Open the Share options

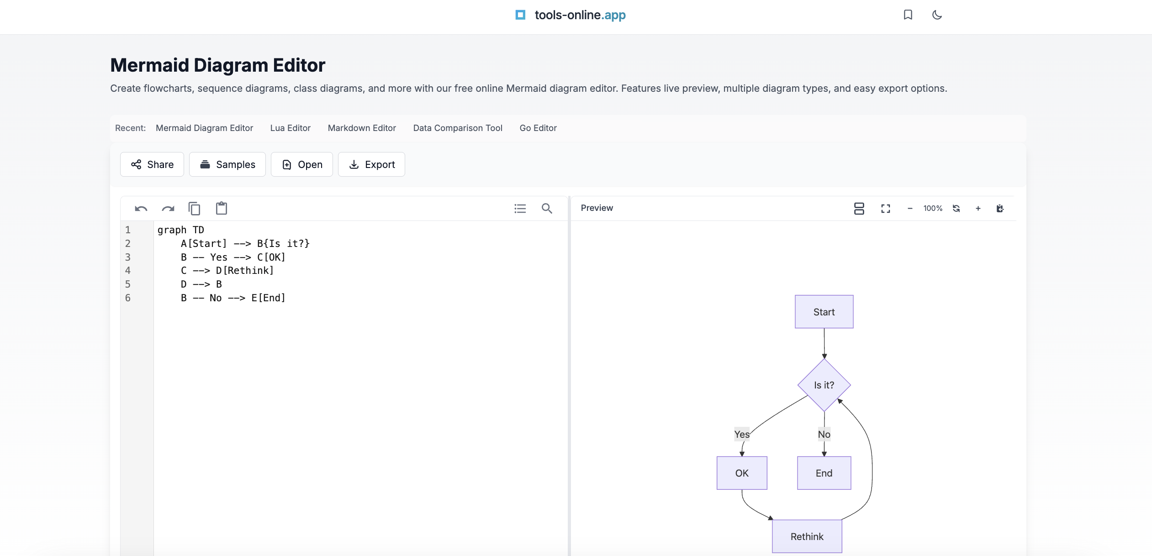(x=152, y=164)
